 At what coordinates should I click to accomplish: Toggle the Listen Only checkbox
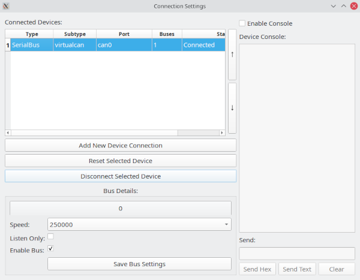point(51,237)
